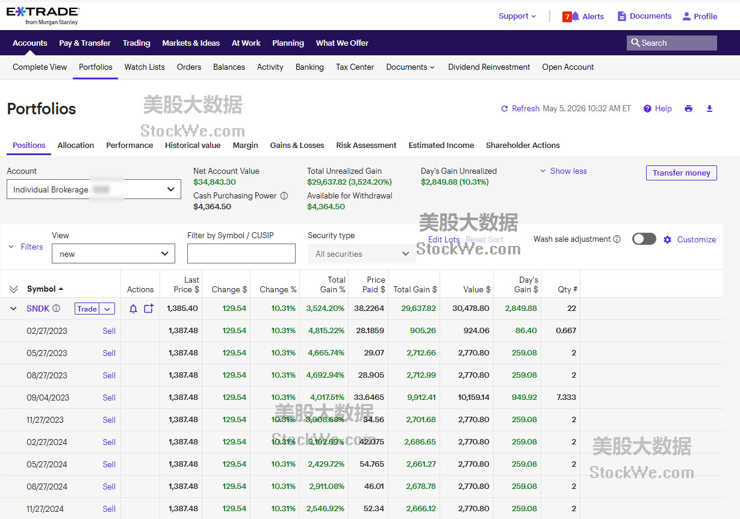Sell the 09/04/2023 lot
The width and height of the screenshot is (740, 519).
(109, 398)
